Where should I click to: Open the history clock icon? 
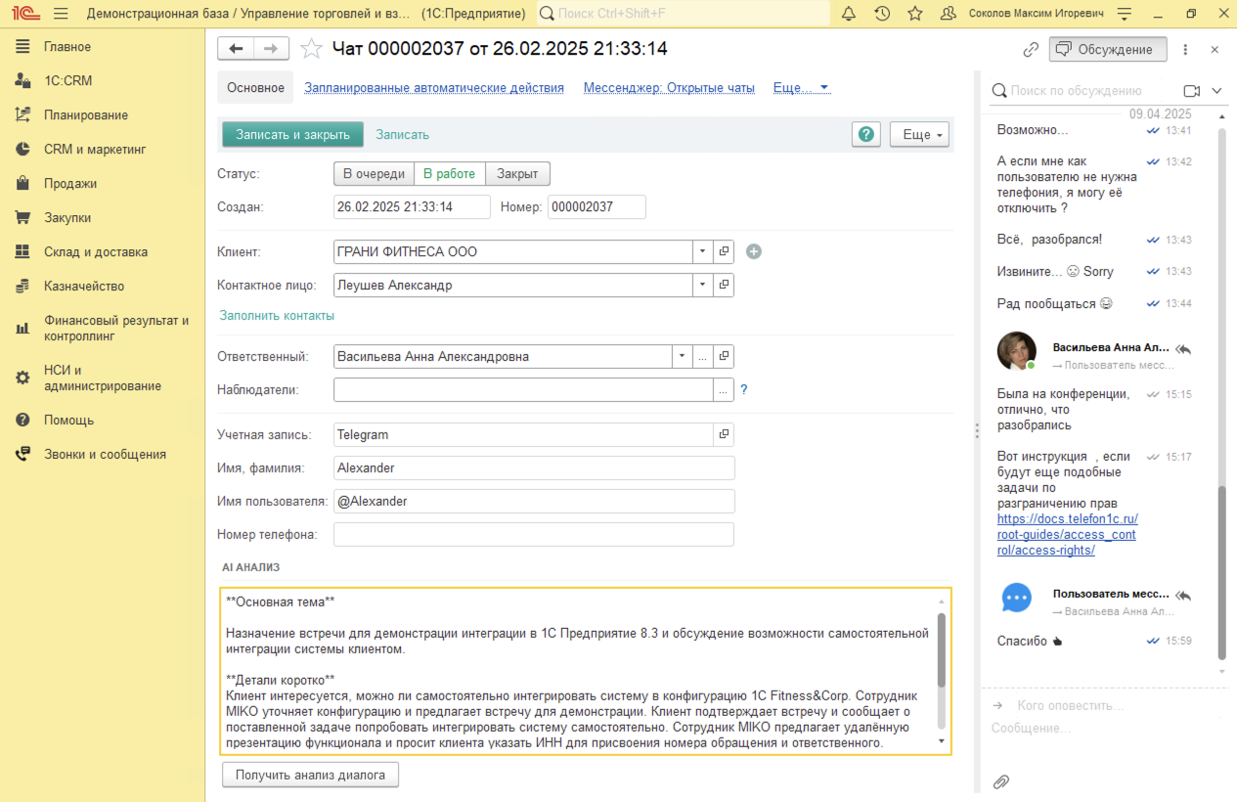882,14
